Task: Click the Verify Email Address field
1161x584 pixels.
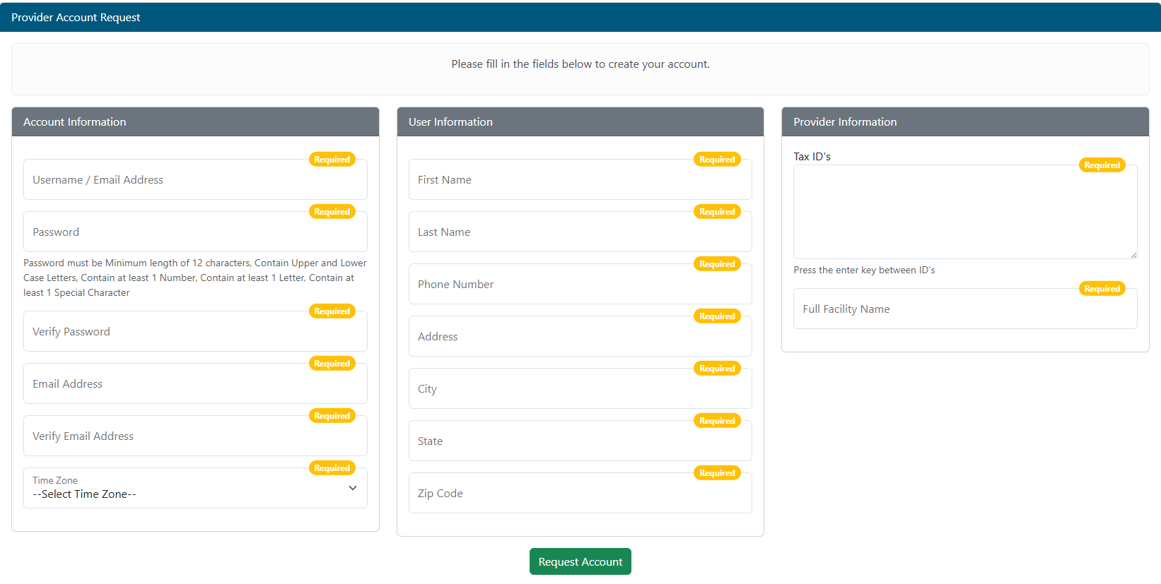Action: click(x=195, y=436)
